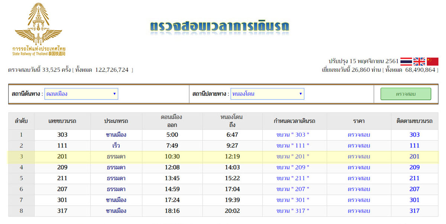Click the เร็ว train type cell
Screen dimensions: 446x224
[116, 146]
